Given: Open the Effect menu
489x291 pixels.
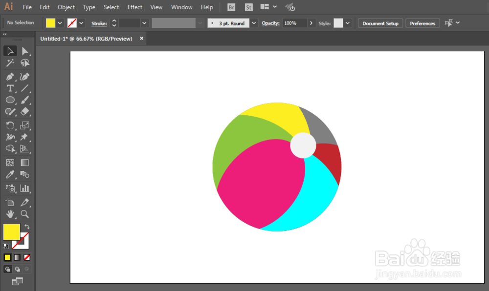Looking at the screenshot, I should coord(135,7).
